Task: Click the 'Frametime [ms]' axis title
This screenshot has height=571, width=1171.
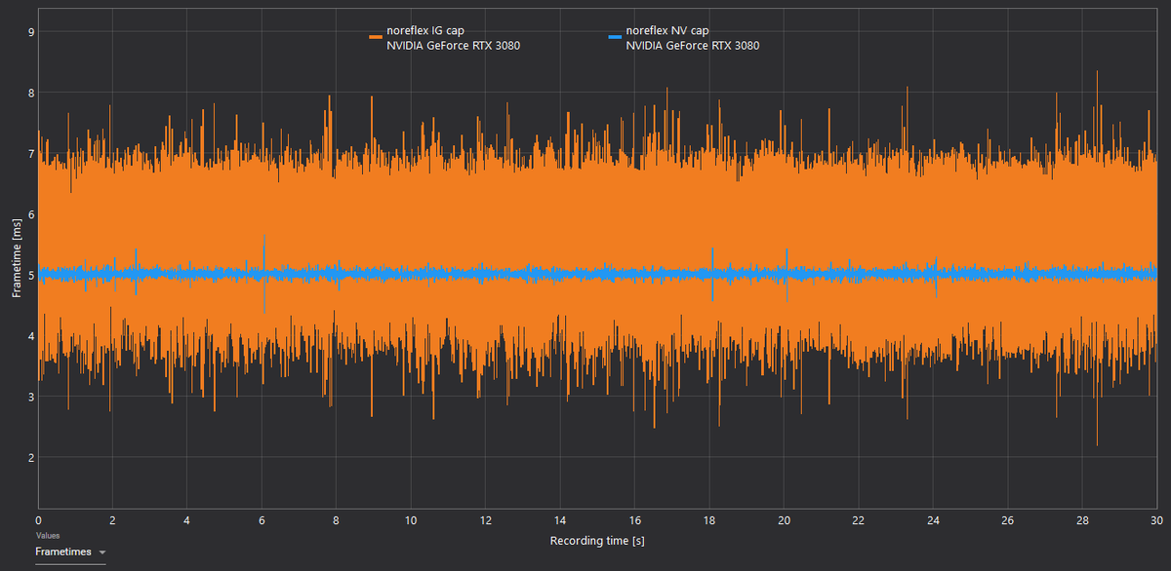Action: (17, 258)
